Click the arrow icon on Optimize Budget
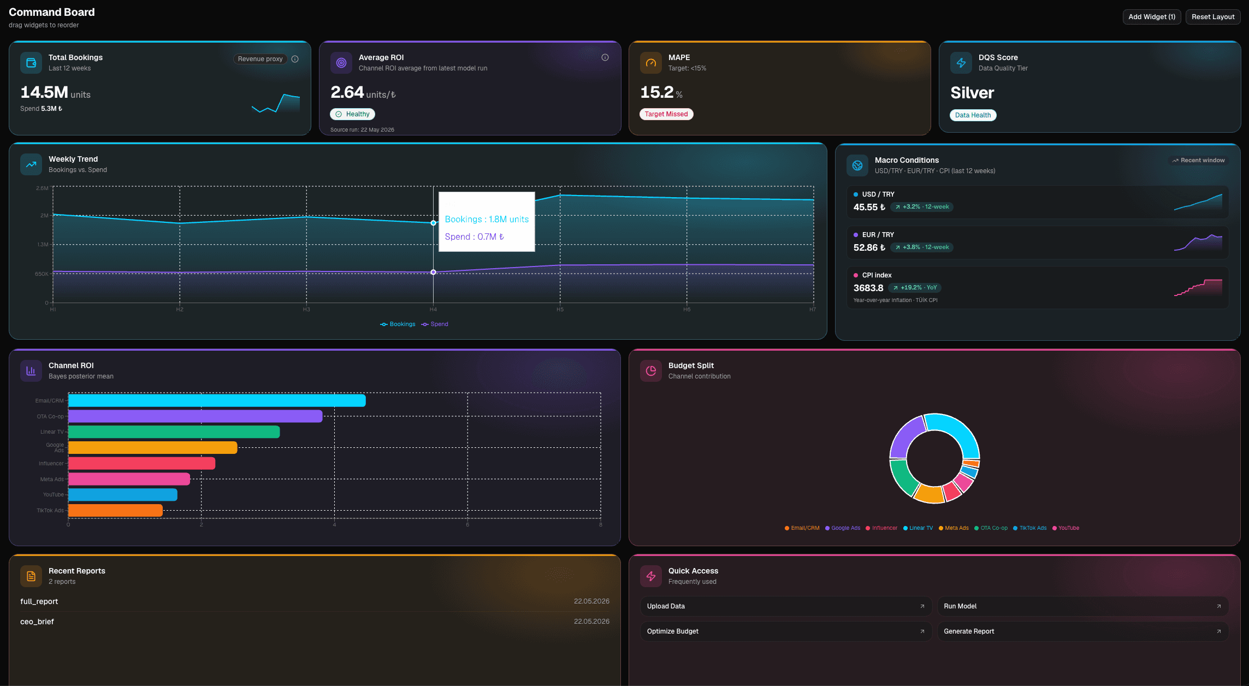 (922, 631)
